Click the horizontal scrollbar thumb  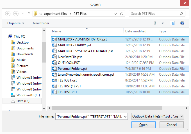[107, 108]
